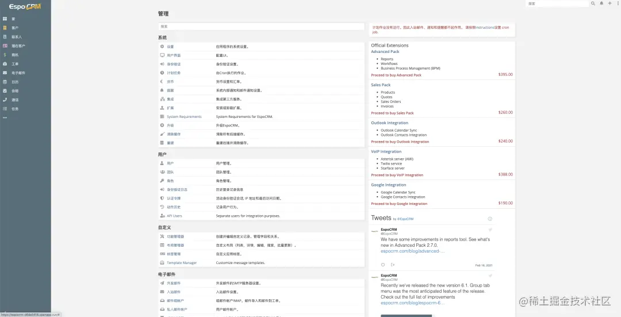621x317 pixels.
Task: Open the 电子邮件 envelope icon in sidebar
Action: pyautogui.click(x=5, y=73)
